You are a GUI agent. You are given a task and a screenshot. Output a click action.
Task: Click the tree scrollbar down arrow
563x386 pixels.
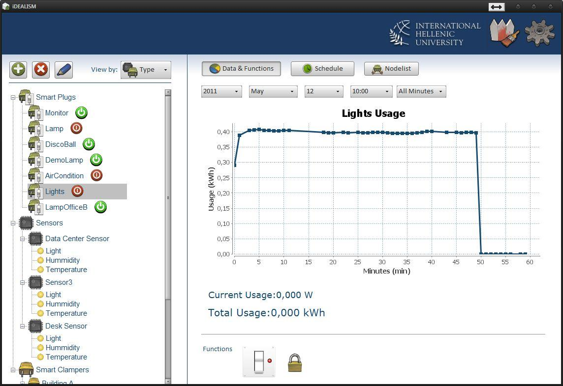[168, 382]
